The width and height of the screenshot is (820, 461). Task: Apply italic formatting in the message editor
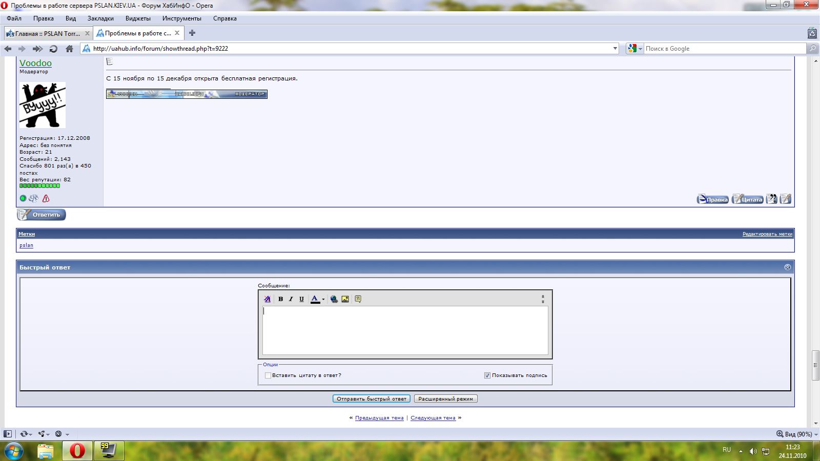[291, 299]
